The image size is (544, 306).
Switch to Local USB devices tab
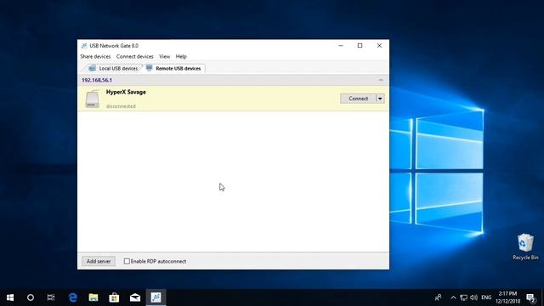tap(113, 68)
